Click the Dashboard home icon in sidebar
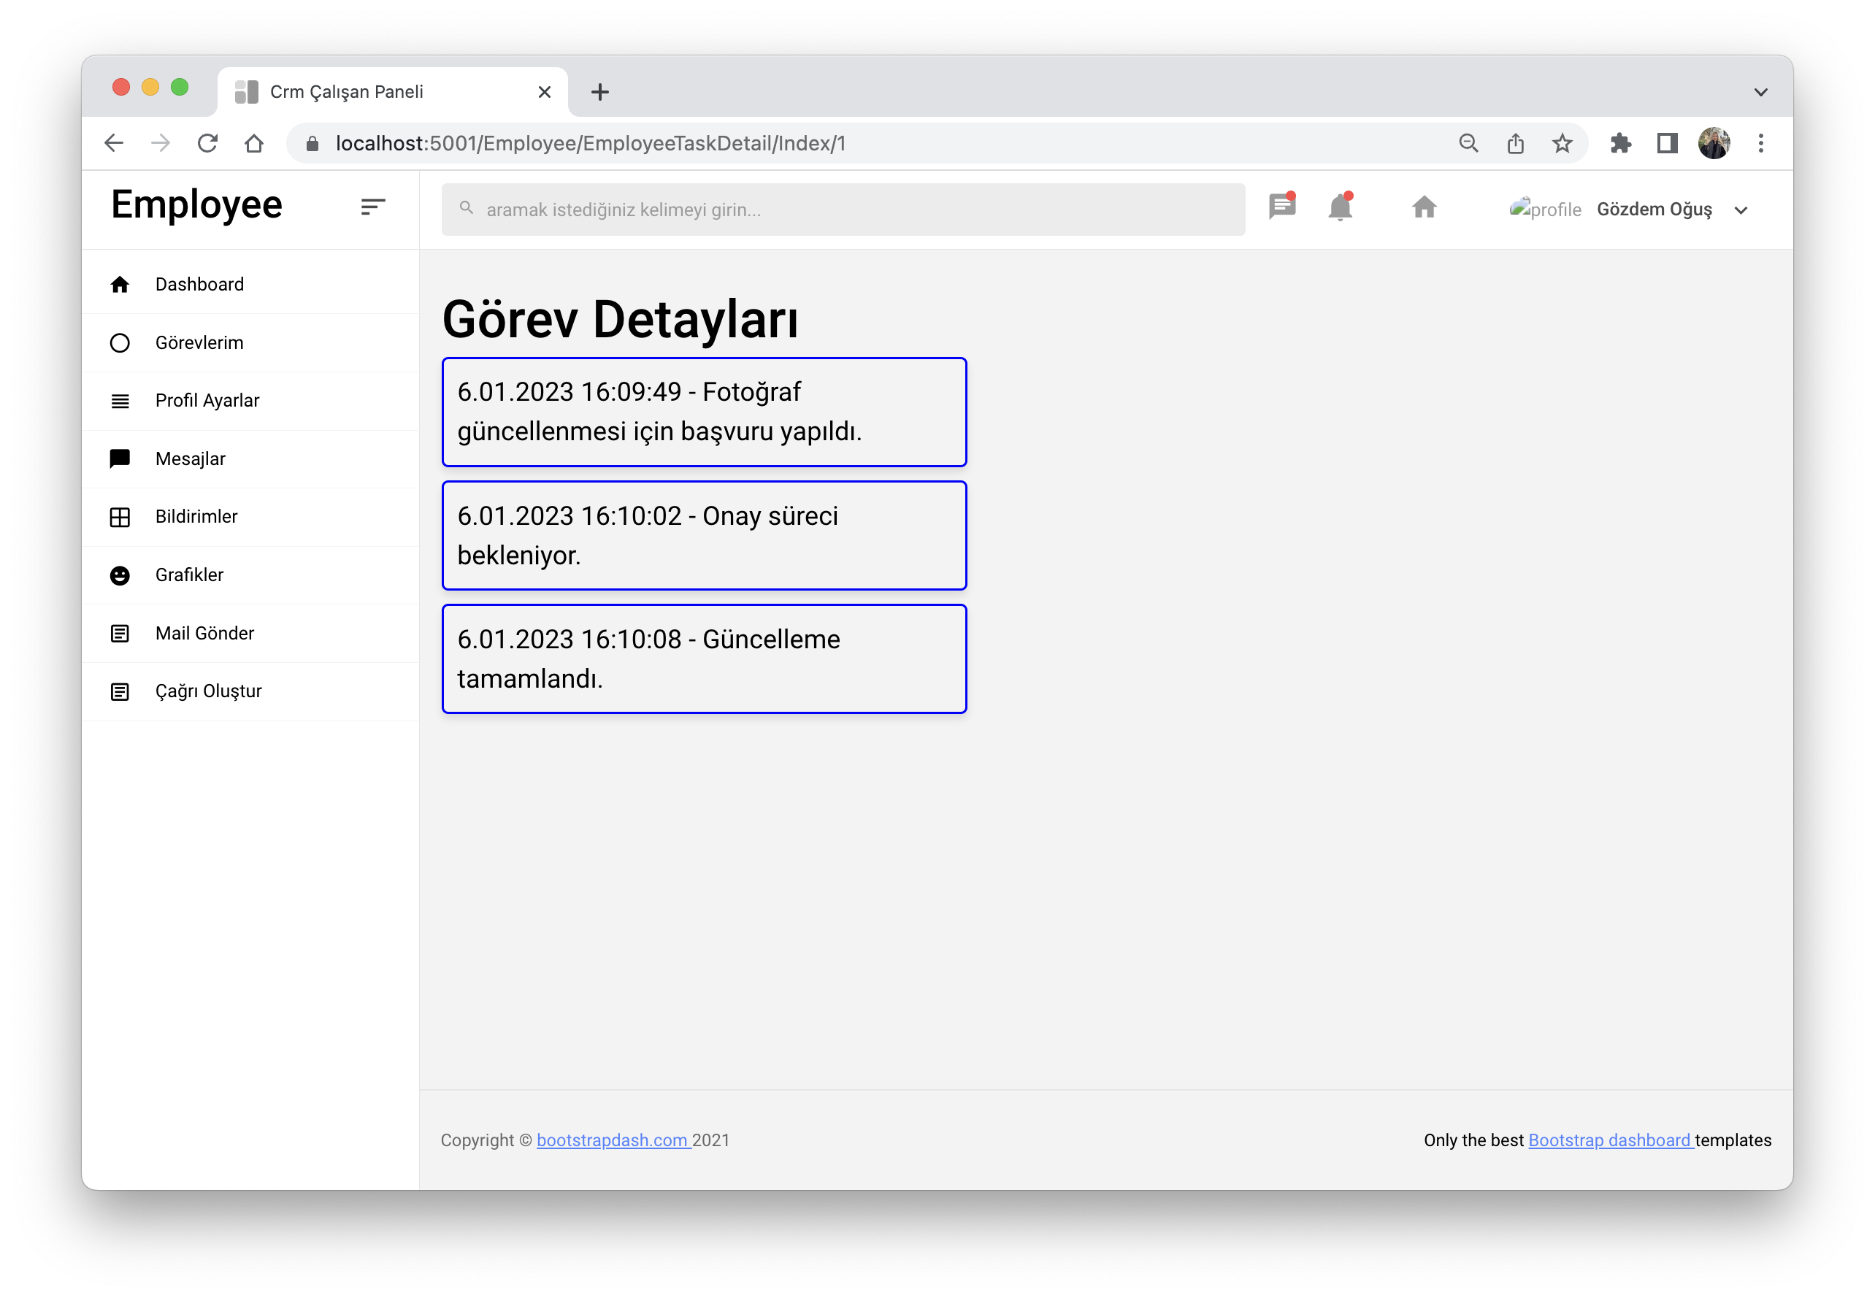The height and width of the screenshot is (1298, 1875). [120, 284]
